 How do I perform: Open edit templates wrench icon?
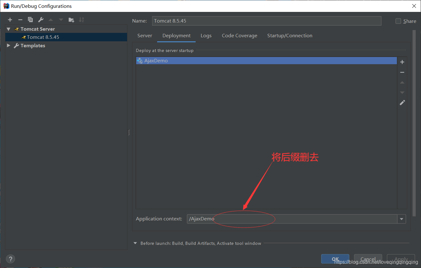[41, 20]
